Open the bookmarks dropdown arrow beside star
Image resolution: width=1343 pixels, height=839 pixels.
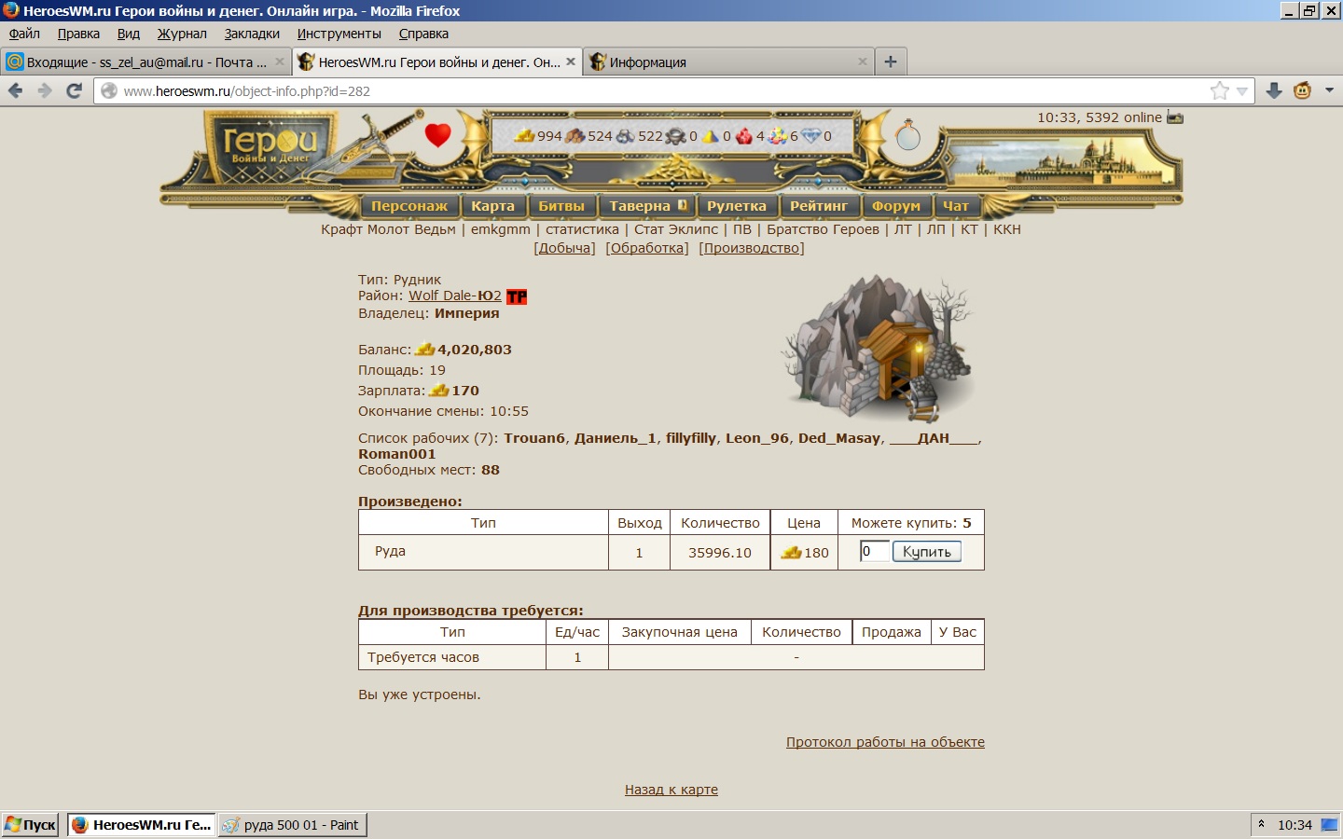[1242, 90]
